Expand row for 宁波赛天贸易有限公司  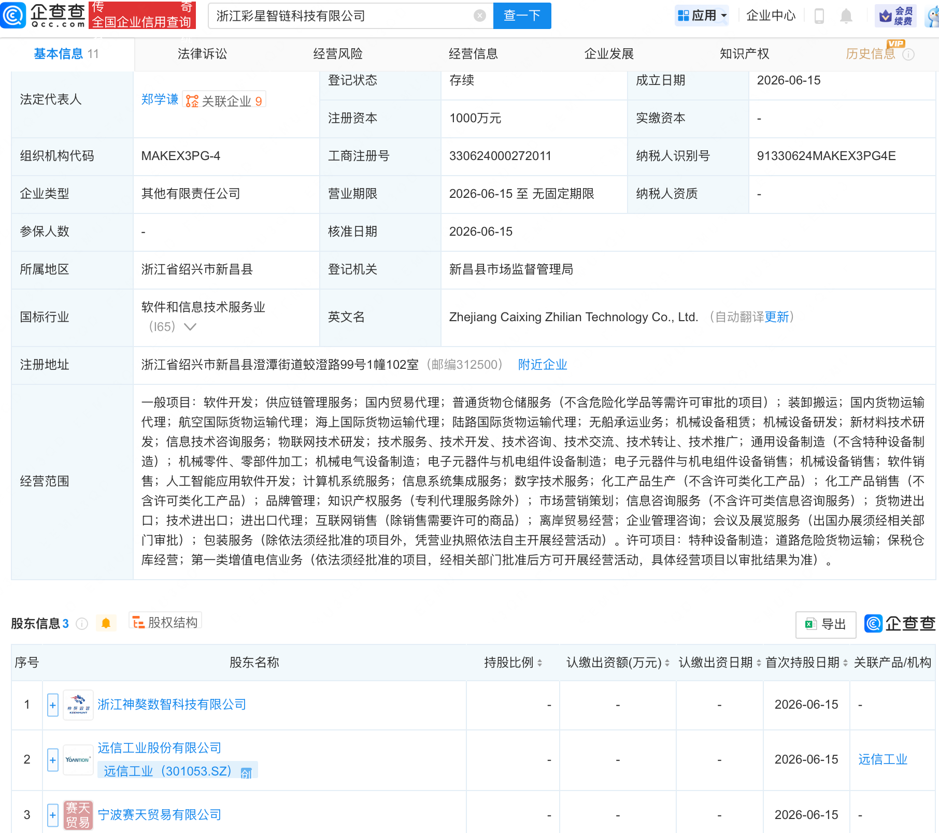[x=52, y=815]
